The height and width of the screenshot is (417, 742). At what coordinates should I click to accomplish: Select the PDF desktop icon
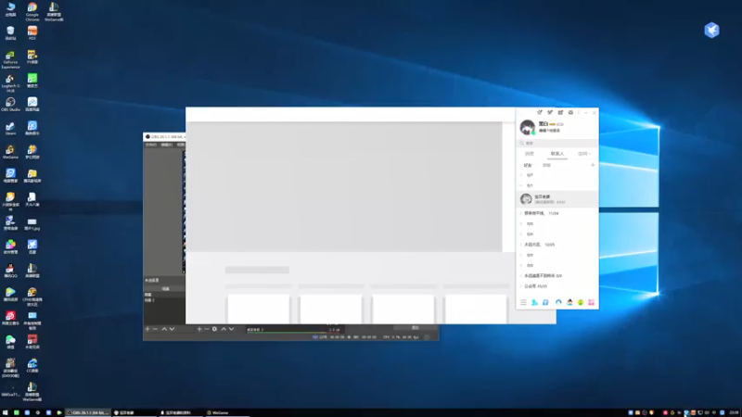[32, 33]
